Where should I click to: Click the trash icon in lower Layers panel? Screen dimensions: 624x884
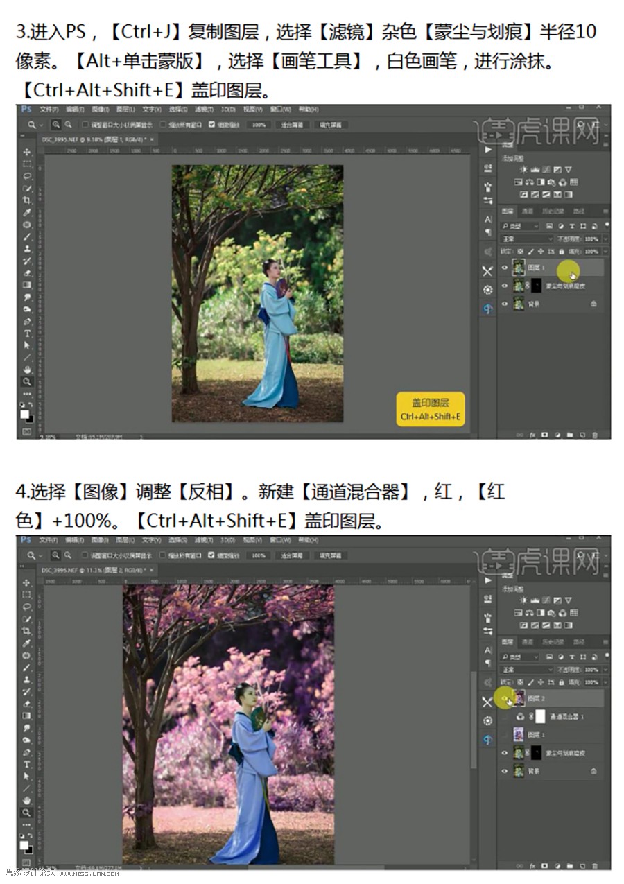(594, 865)
